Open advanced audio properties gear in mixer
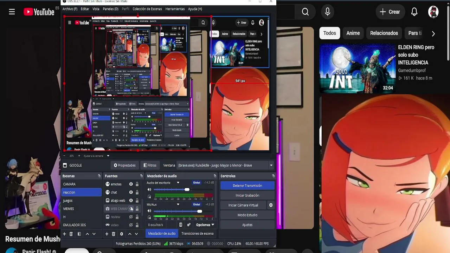 (189, 225)
